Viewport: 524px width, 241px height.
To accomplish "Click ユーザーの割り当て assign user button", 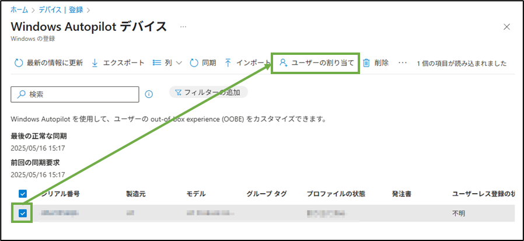I will pyautogui.click(x=316, y=63).
